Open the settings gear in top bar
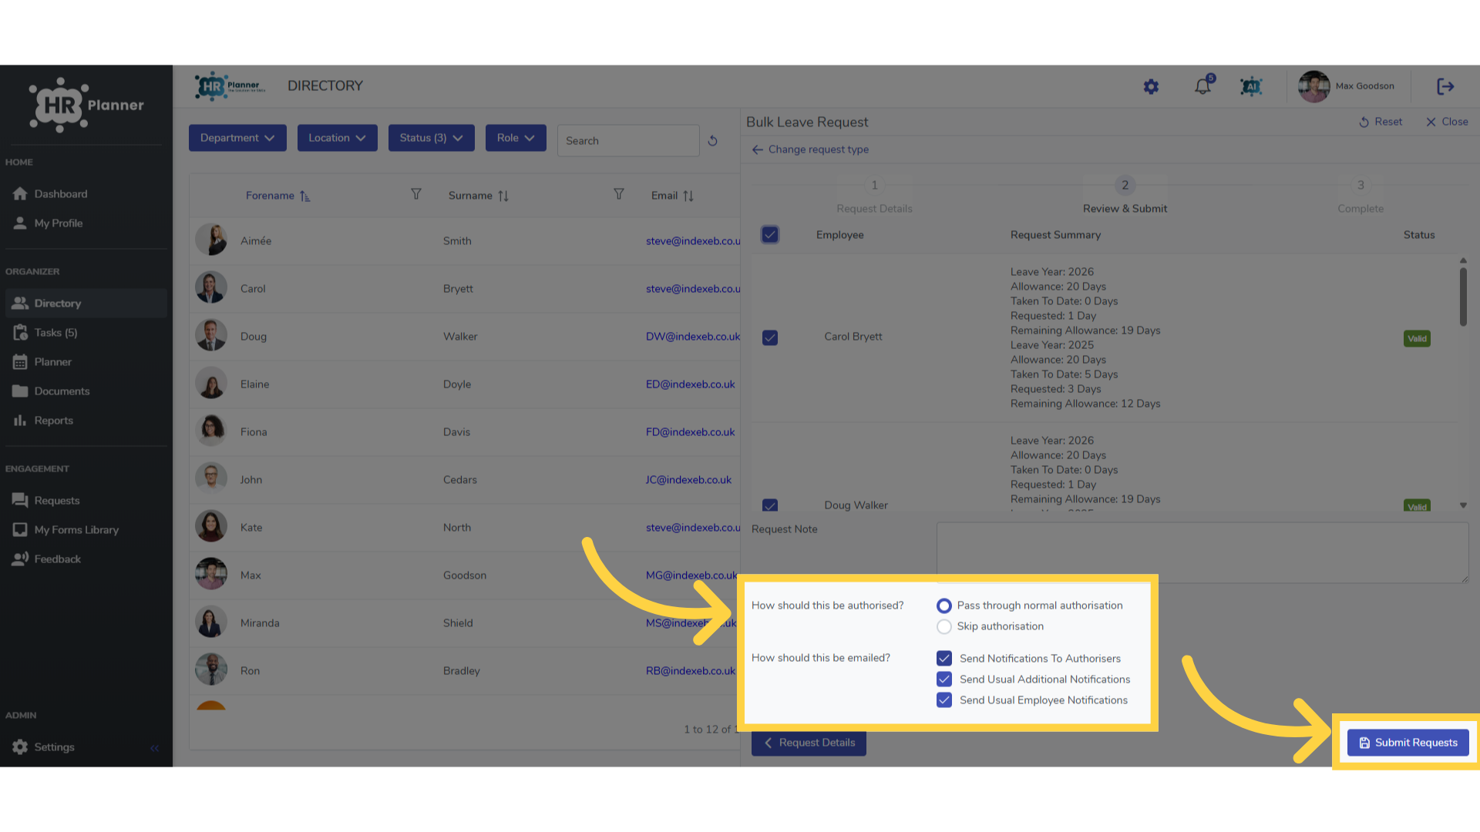This screenshot has height=832, width=1480. coord(1151,87)
